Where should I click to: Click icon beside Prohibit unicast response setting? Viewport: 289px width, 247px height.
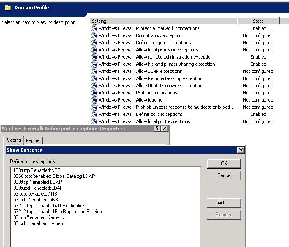click(x=94, y=107)
